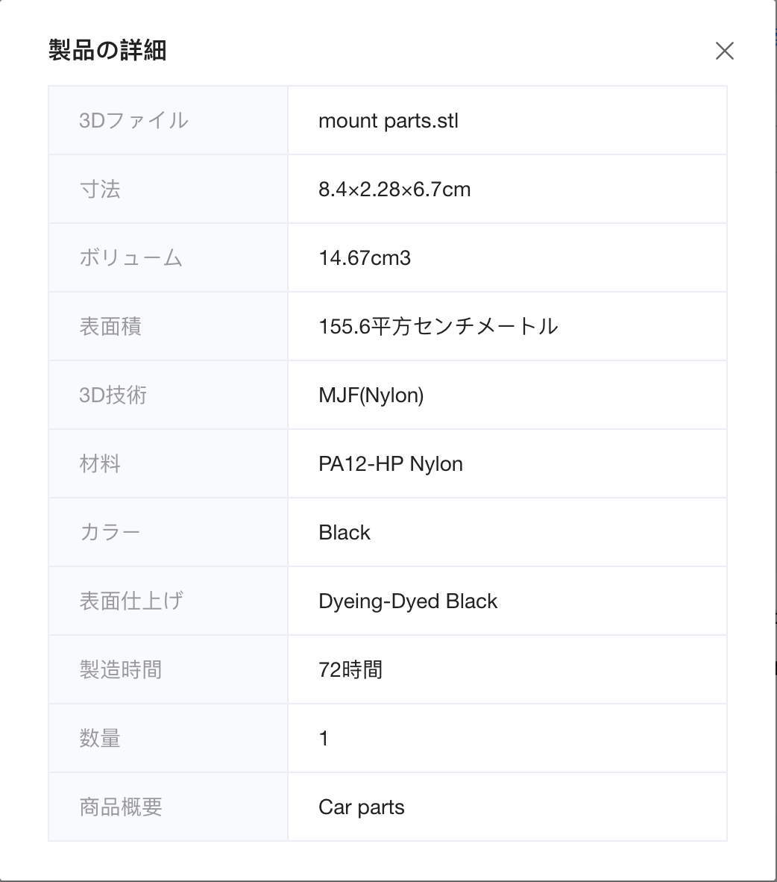Click the Black color value

345,532
